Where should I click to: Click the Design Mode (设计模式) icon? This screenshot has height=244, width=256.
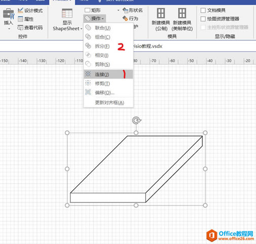[x=20, y=11]
